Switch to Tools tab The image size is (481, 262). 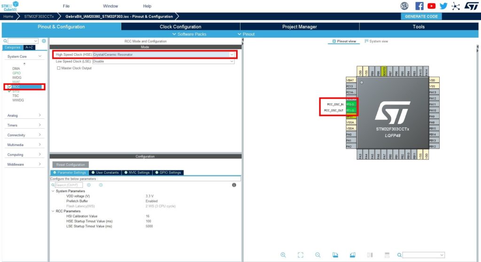(419, 27)
